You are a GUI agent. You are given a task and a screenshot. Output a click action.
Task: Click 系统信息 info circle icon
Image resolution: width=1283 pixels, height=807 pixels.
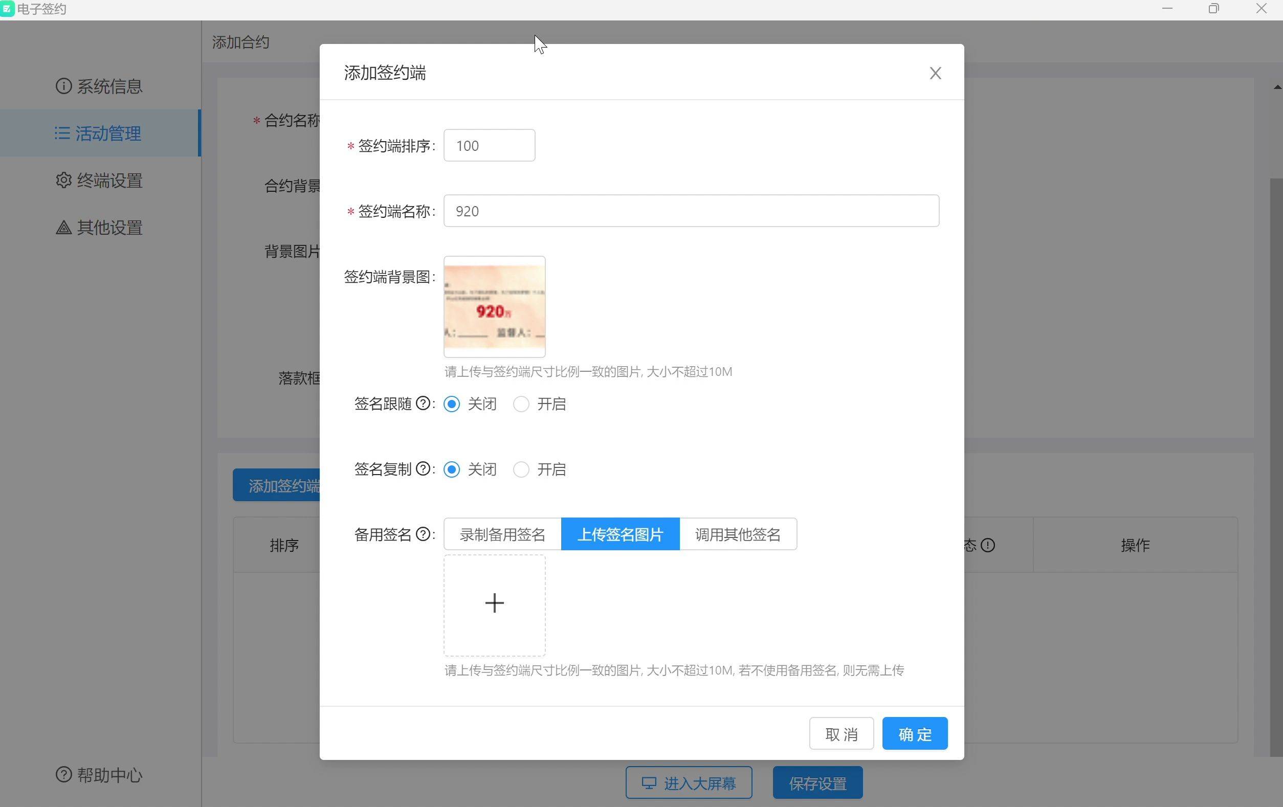click(x=63, y=86)
